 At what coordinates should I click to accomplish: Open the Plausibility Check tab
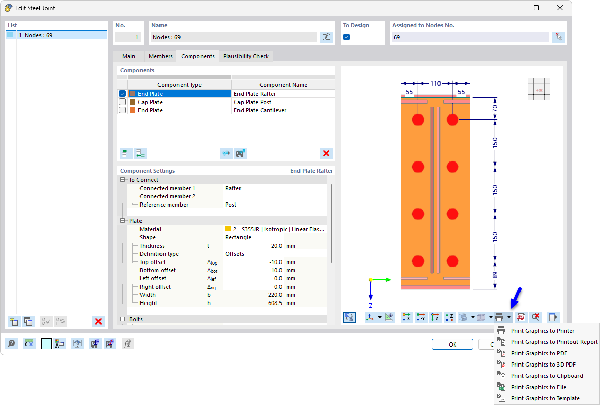[x=246, y=56]
